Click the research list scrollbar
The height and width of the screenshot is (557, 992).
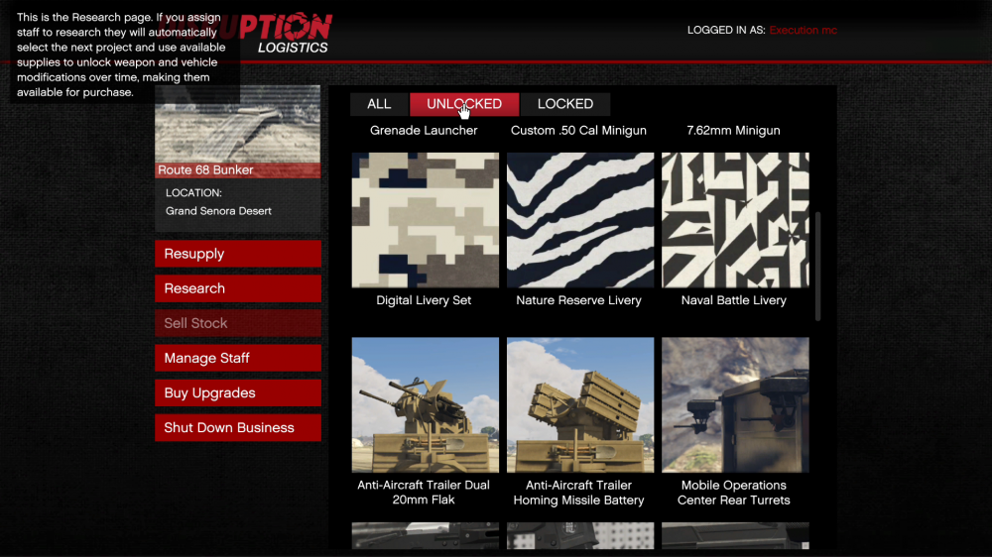818,267
